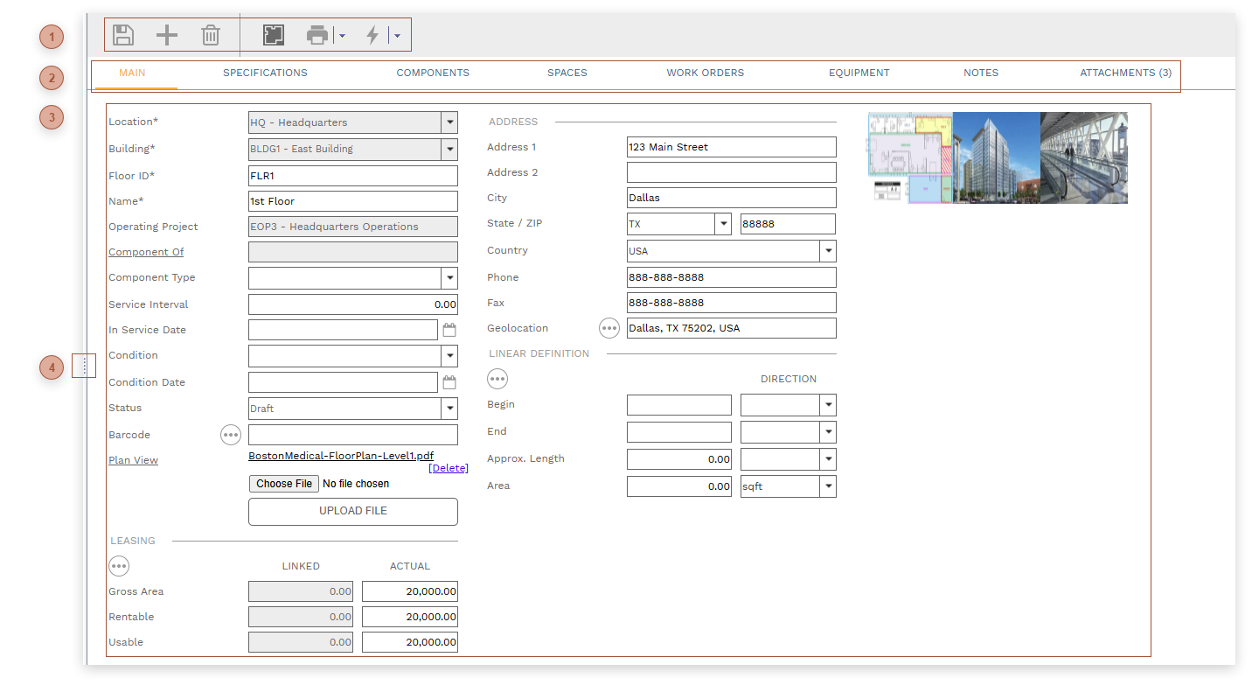
Task: Click the trash can delete icon
Action: 211,35
